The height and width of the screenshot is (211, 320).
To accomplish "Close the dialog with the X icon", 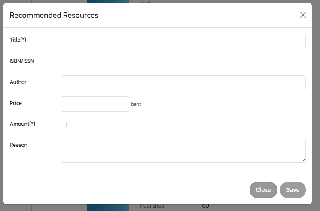I will click(303, 15).
